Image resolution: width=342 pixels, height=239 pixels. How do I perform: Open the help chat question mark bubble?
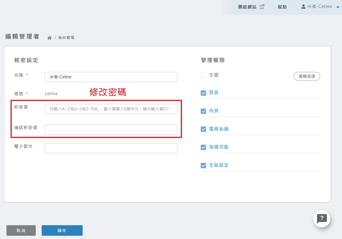tap(322, 218)
